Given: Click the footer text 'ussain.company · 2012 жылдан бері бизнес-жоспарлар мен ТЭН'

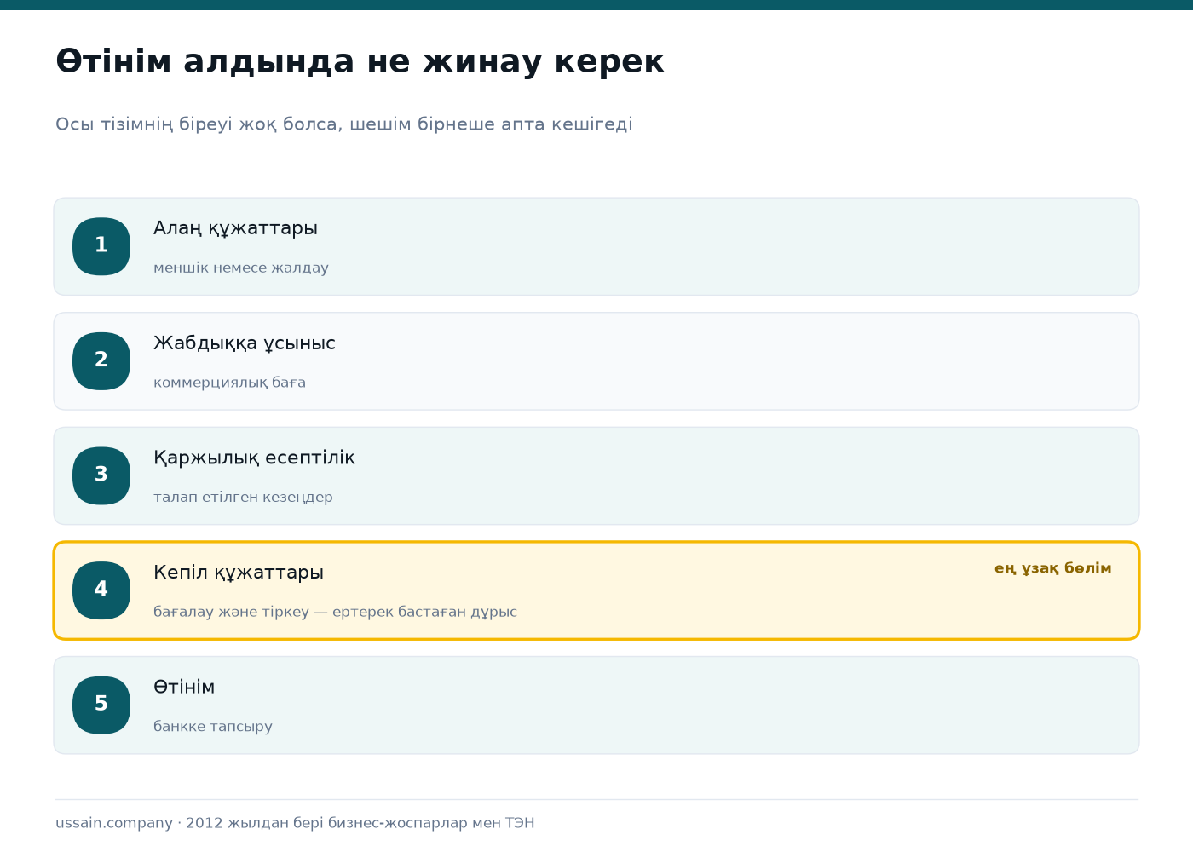Looking at the screenshot, I should point(295,823).
